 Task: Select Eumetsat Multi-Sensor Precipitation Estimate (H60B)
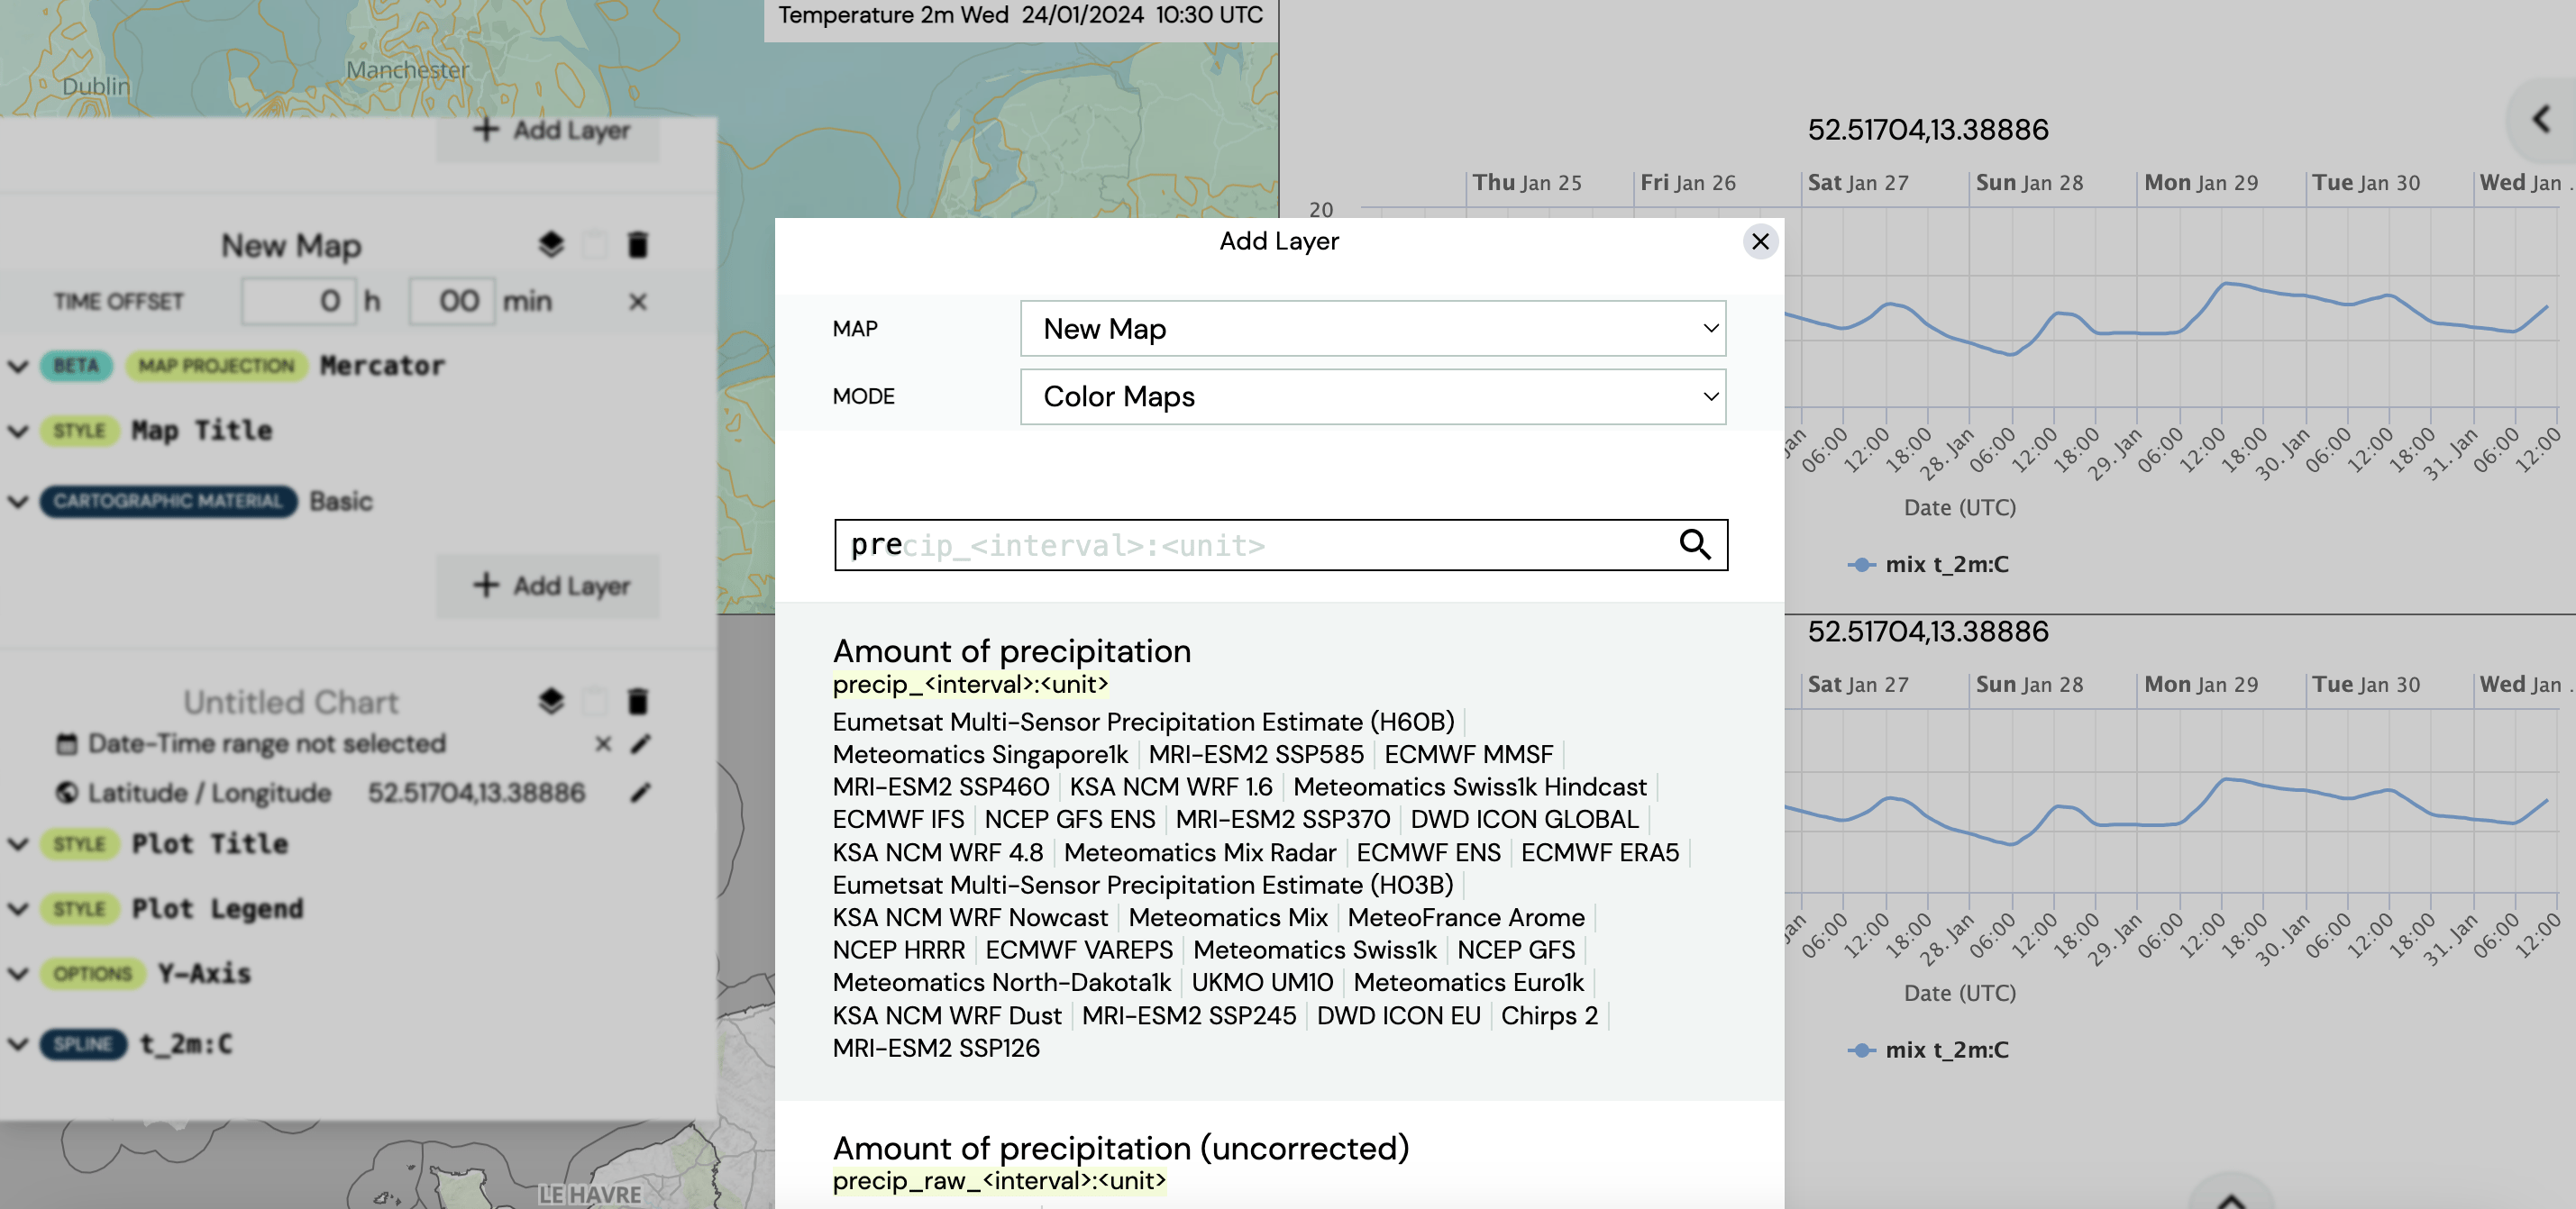pyautogui.click(x=1143, y=722)
